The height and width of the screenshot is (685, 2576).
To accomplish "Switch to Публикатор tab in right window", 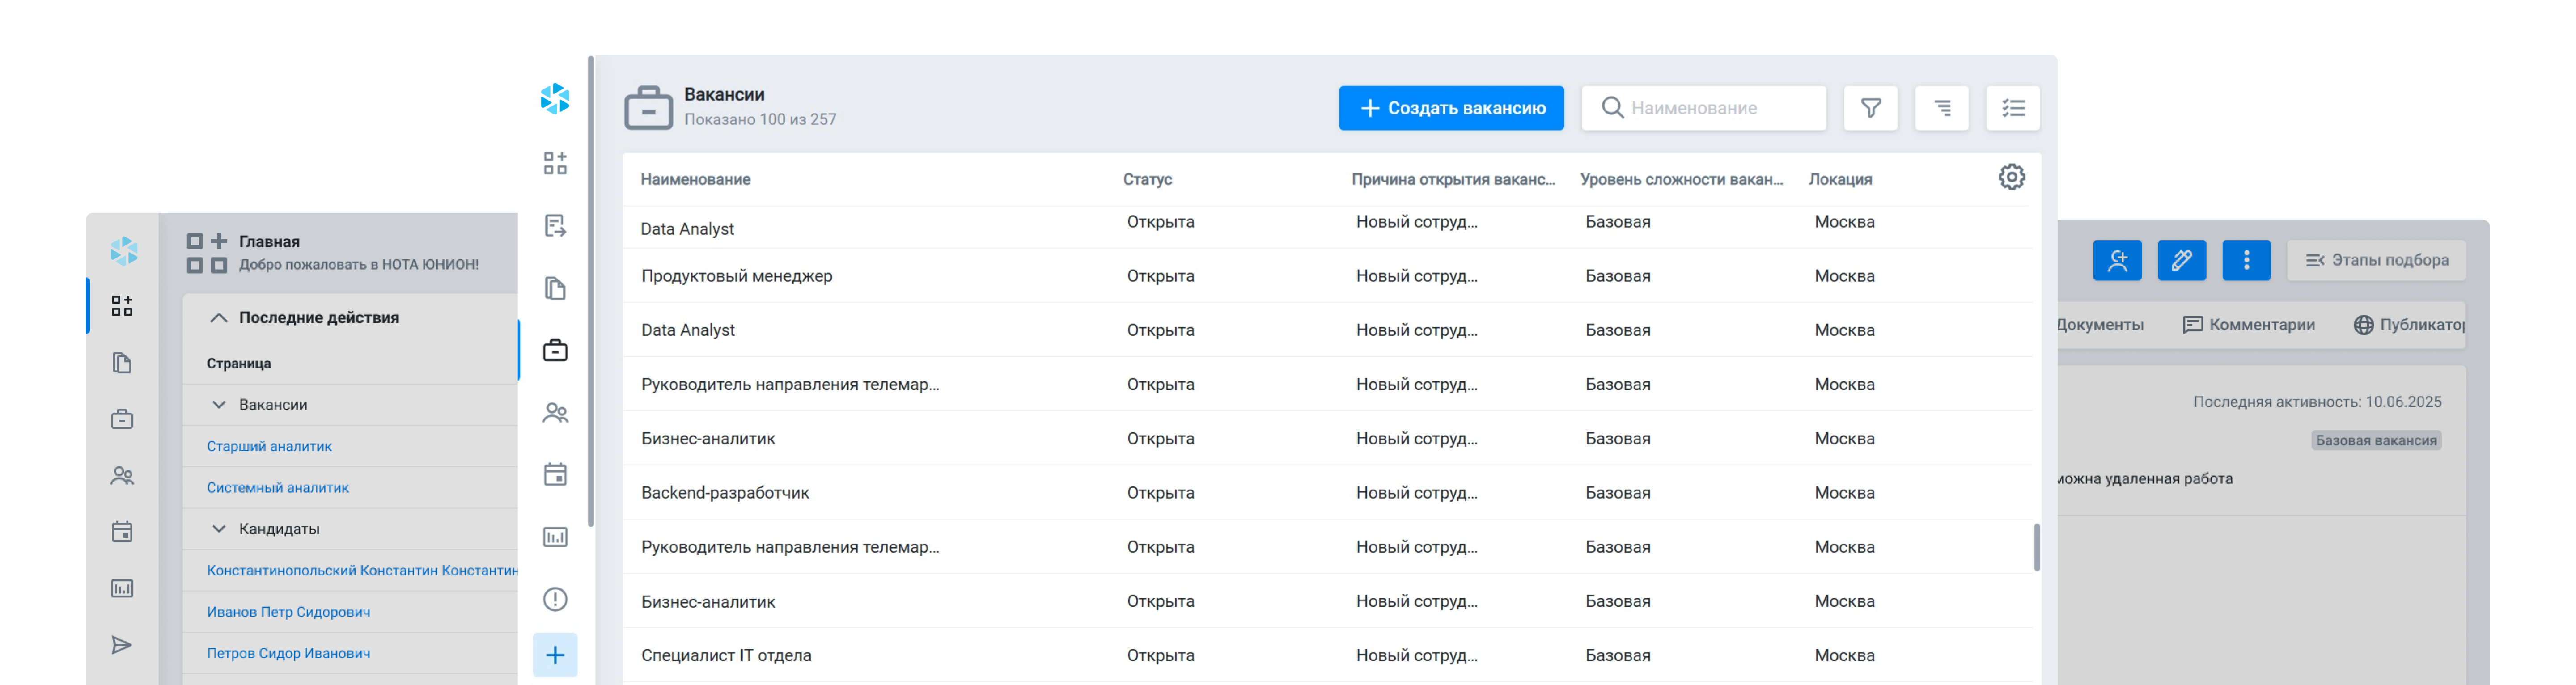I will [x=2409, y=324].
